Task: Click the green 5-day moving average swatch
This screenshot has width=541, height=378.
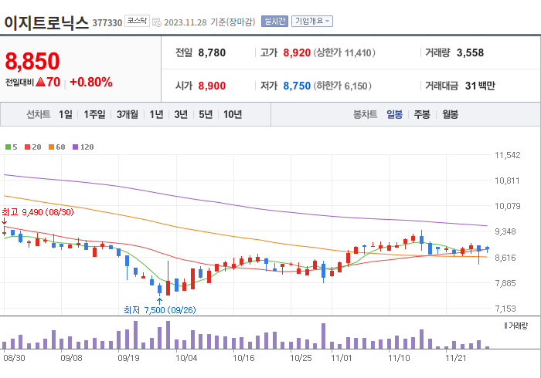Action: tap(8, 147)
